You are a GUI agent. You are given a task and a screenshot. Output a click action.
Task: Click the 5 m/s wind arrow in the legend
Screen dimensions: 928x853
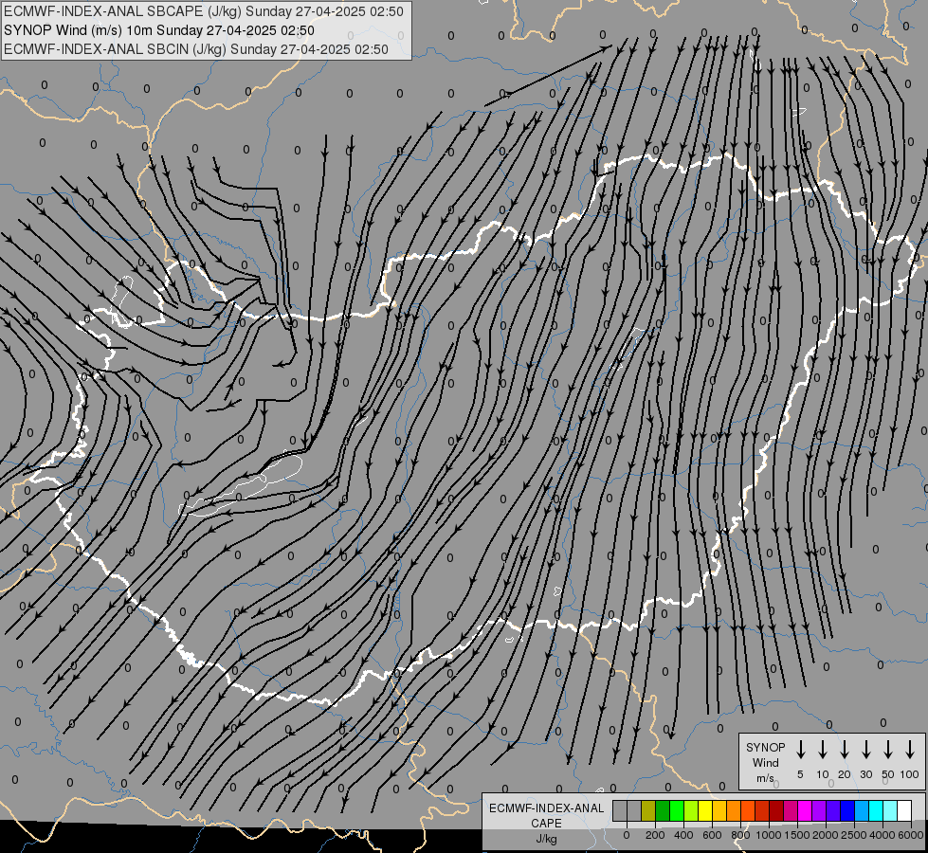click(800, 749)
